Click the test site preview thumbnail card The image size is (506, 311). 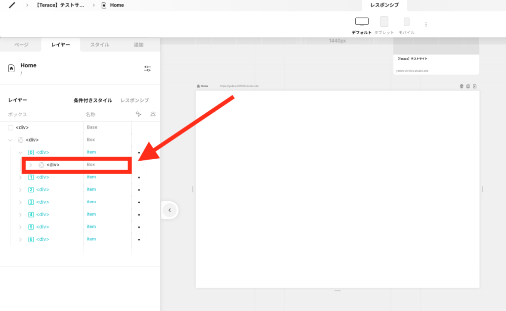tap(436, 57)
